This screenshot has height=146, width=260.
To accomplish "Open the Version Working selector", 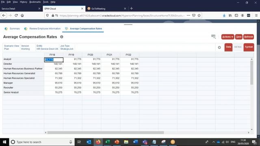I will 25,47.
